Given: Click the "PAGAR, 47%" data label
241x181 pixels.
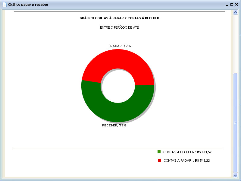Looking at the screenshot, I should click(120, 46).
